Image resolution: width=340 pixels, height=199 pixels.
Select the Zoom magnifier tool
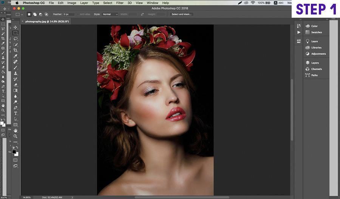pyautogui.click(x=15, y=136)
